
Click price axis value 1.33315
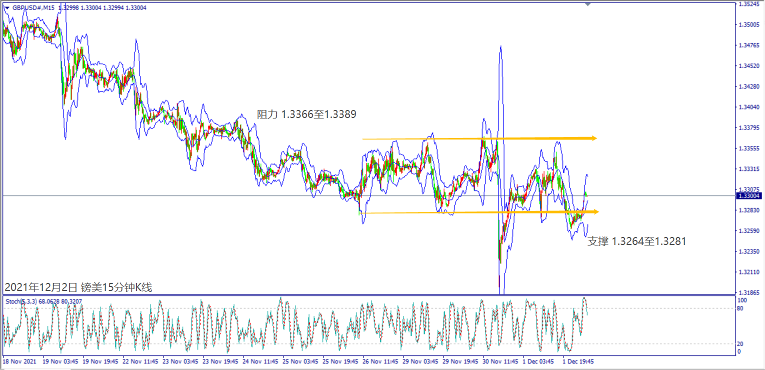click(749, 169)
